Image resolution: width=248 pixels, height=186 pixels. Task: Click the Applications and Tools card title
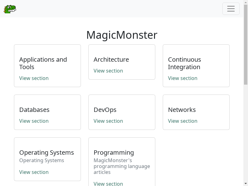pyautogui.click(x=43, y=63)
